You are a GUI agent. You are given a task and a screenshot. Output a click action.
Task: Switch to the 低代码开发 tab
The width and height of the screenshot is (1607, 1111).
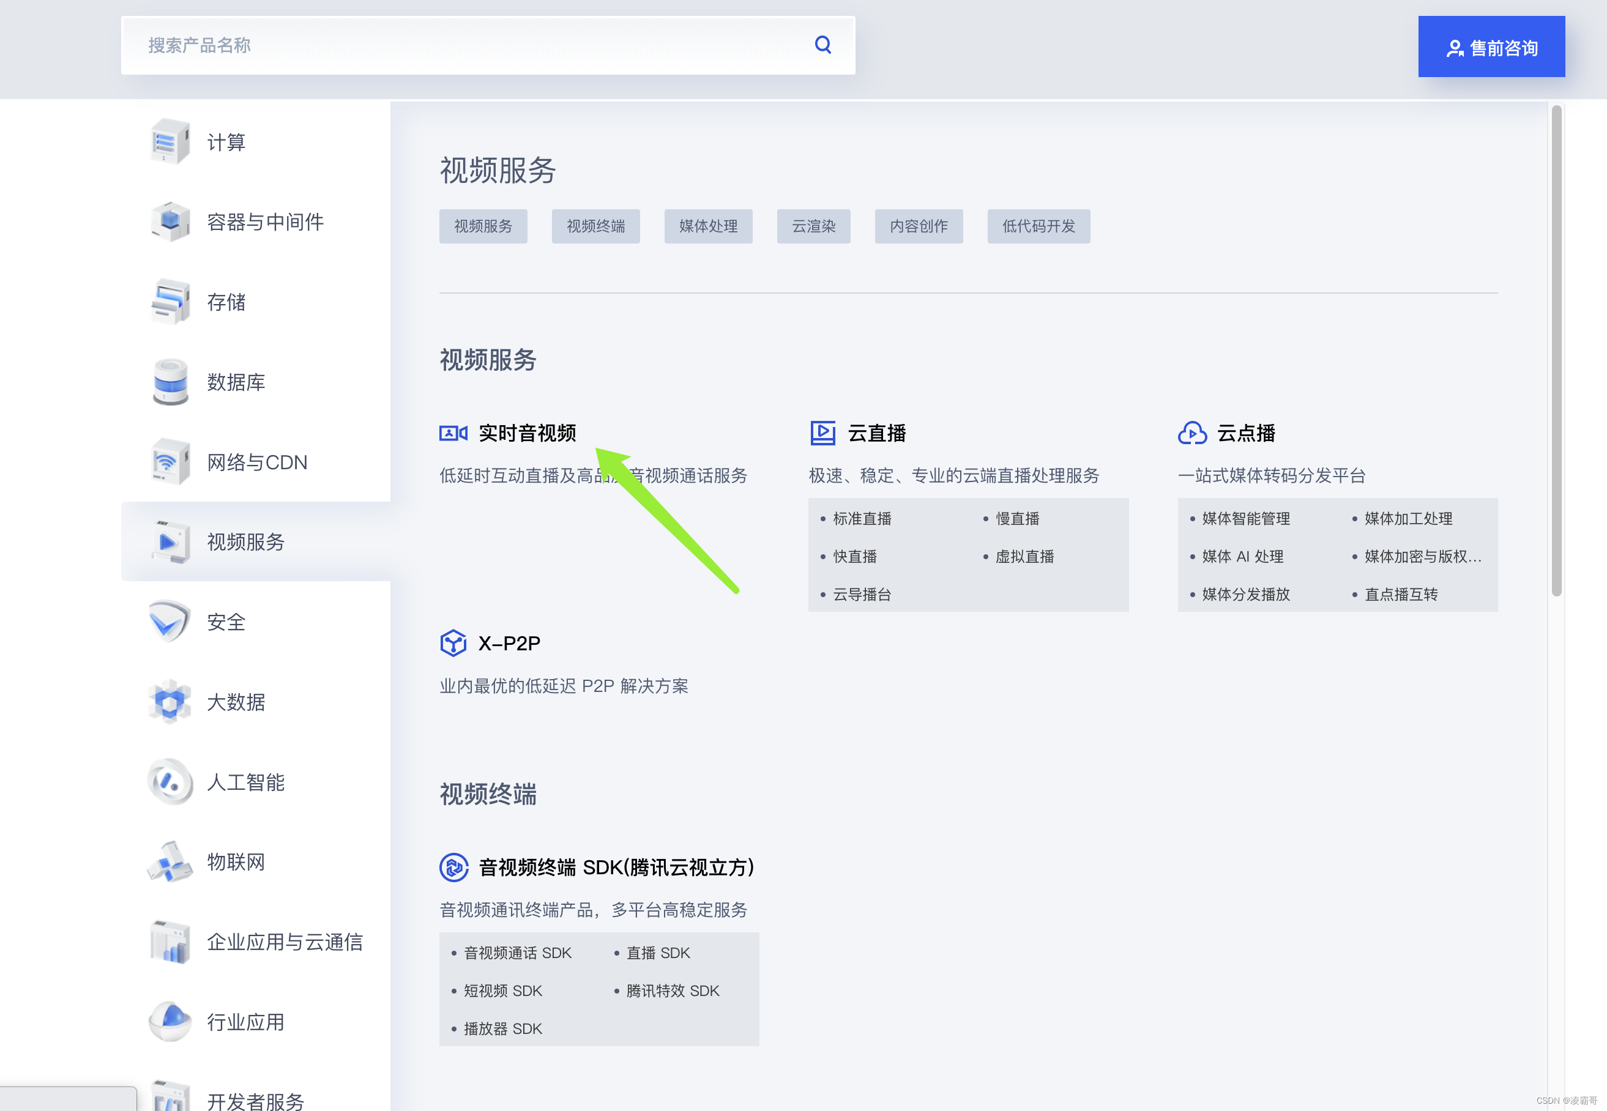coord(1039,226)
